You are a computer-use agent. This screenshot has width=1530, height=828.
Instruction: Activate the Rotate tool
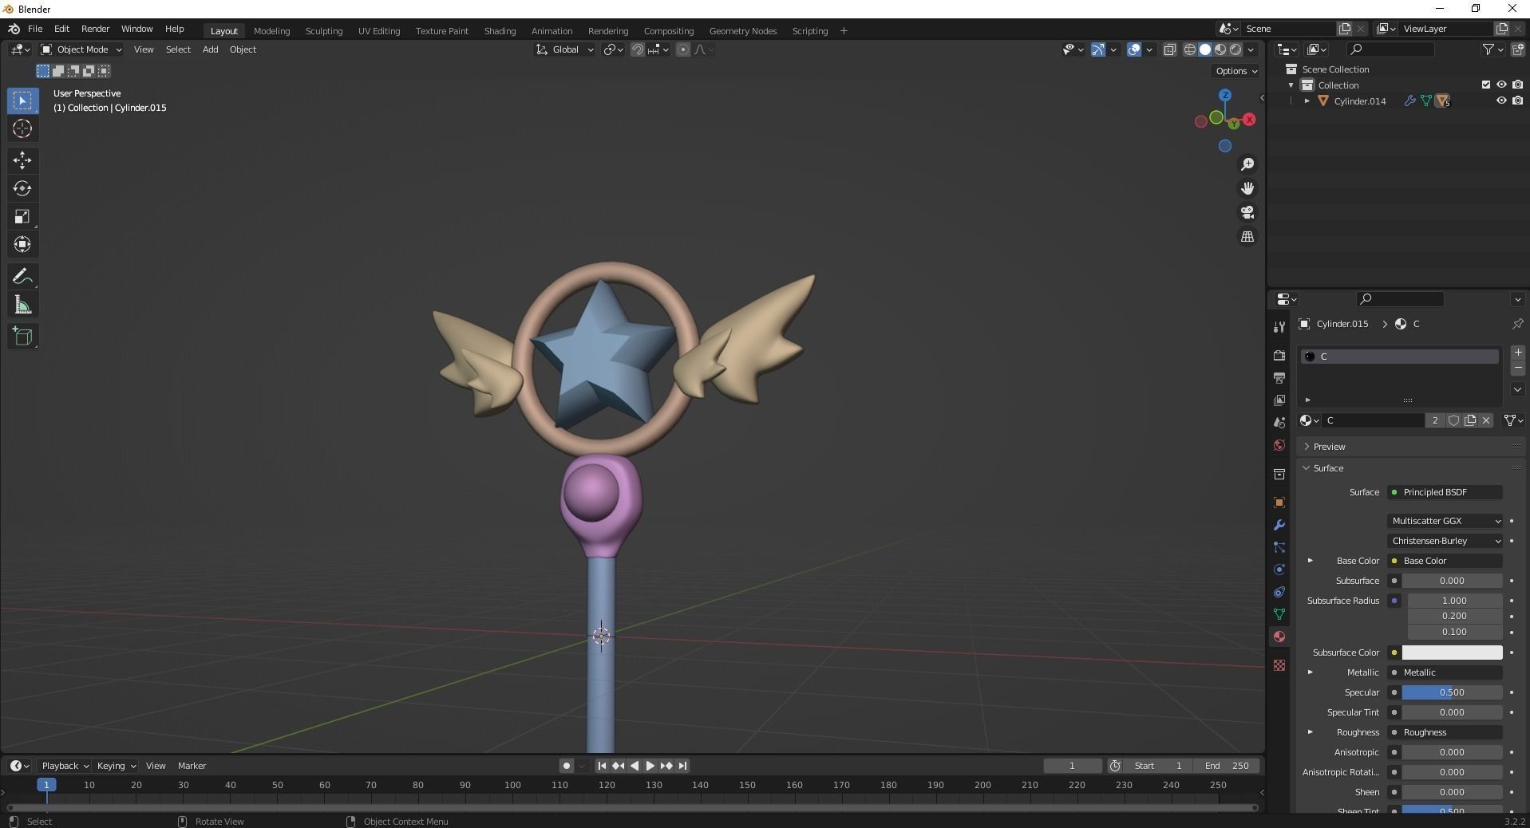[x=22, y=188]
